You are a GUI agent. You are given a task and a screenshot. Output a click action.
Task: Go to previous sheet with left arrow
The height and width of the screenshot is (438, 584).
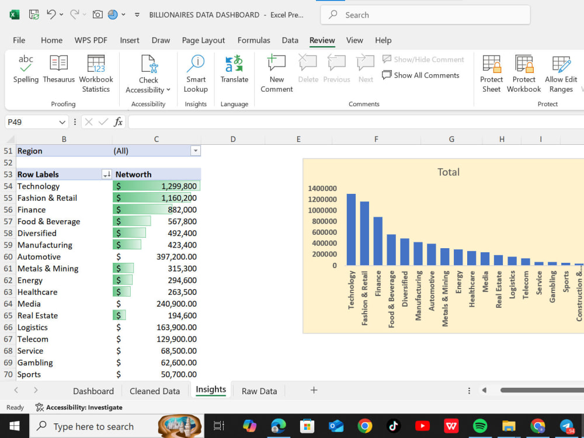point(16,390)
